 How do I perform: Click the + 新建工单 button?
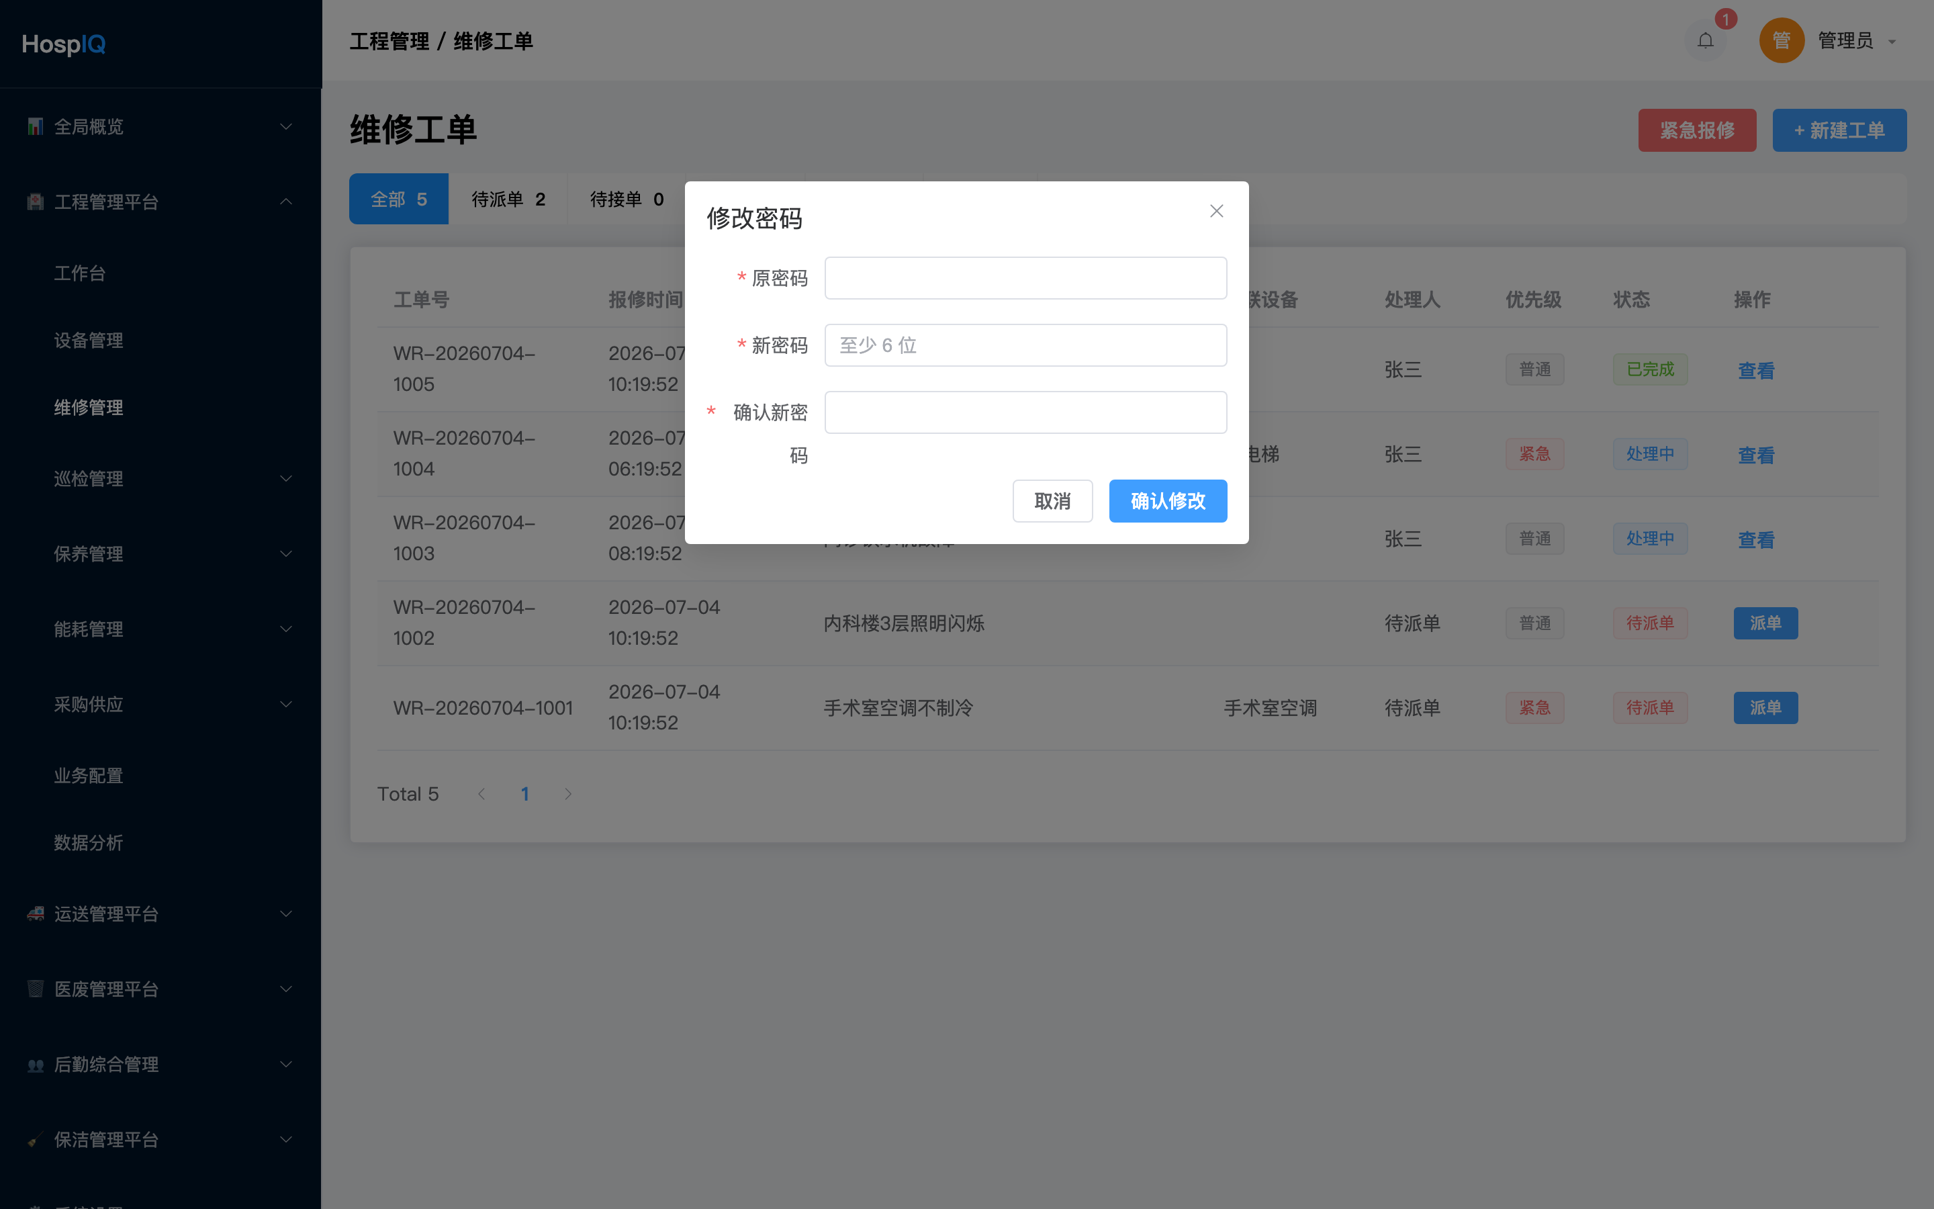1839,130
